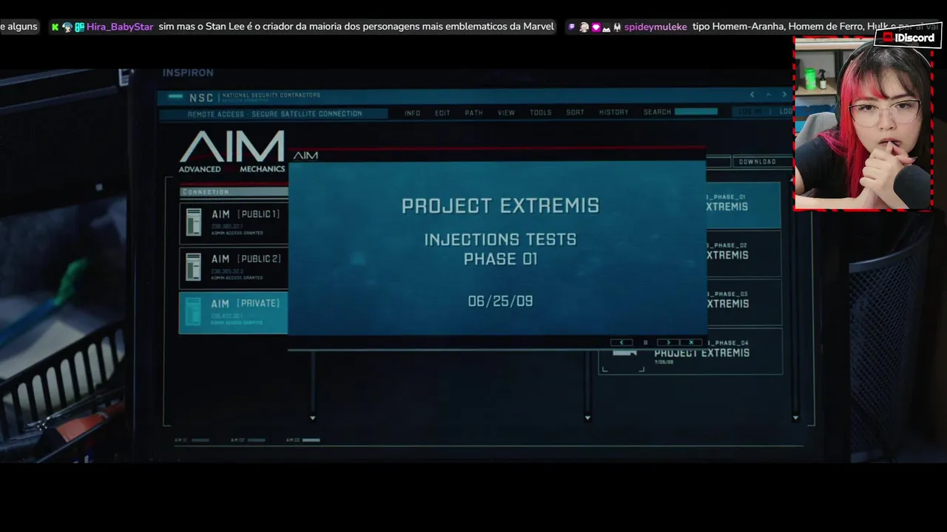The image size is (947, 532).
Task: Click the small AIM logo on popup title
Action: [306, 155]
